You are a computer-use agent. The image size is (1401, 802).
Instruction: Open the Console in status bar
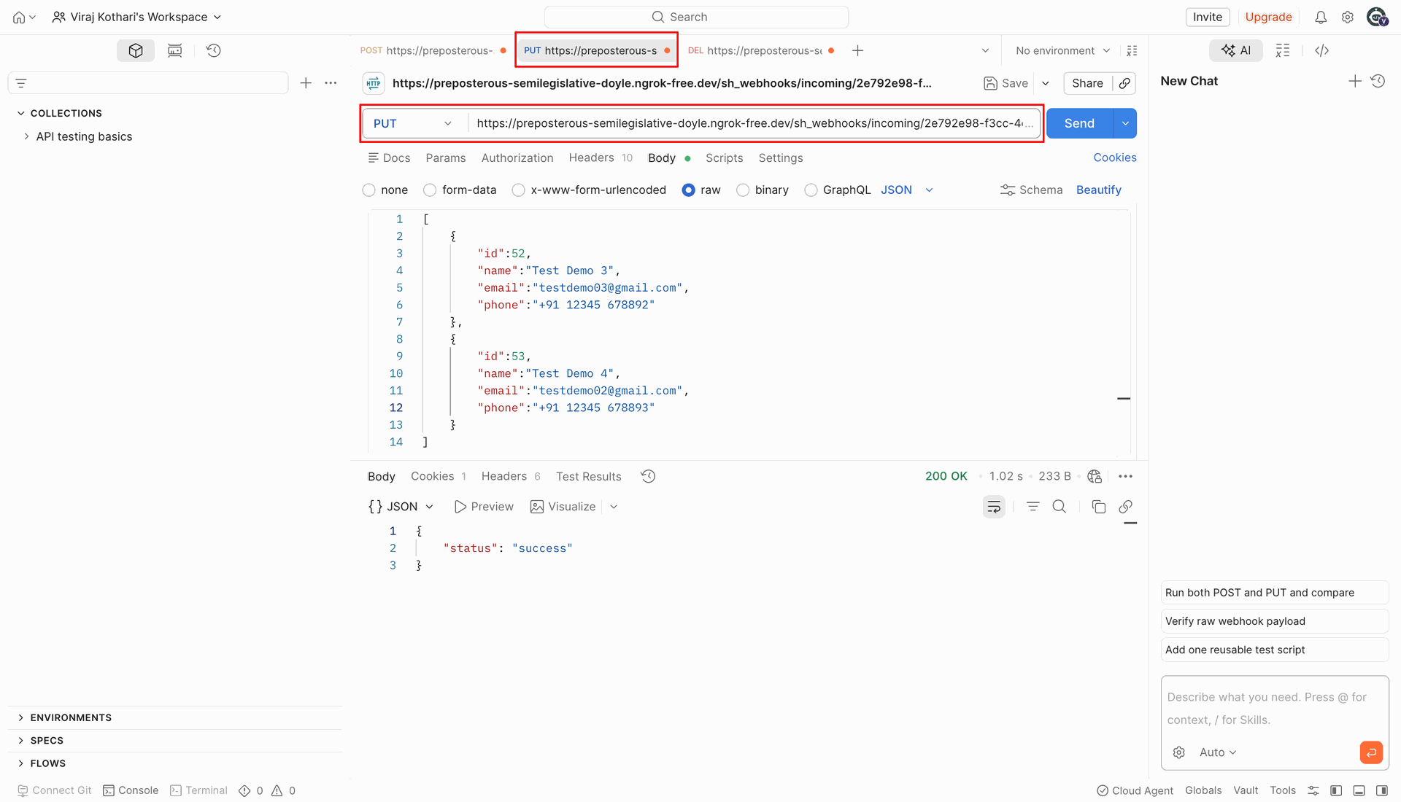tap(131, 790)
